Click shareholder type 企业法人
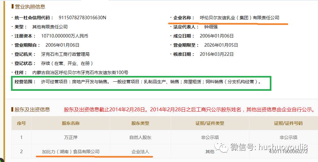This screenshot has width=318, height=162. [140, 152]
